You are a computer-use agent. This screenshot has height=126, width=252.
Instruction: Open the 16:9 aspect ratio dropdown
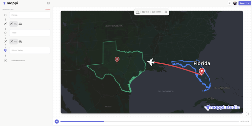(145, 12)
